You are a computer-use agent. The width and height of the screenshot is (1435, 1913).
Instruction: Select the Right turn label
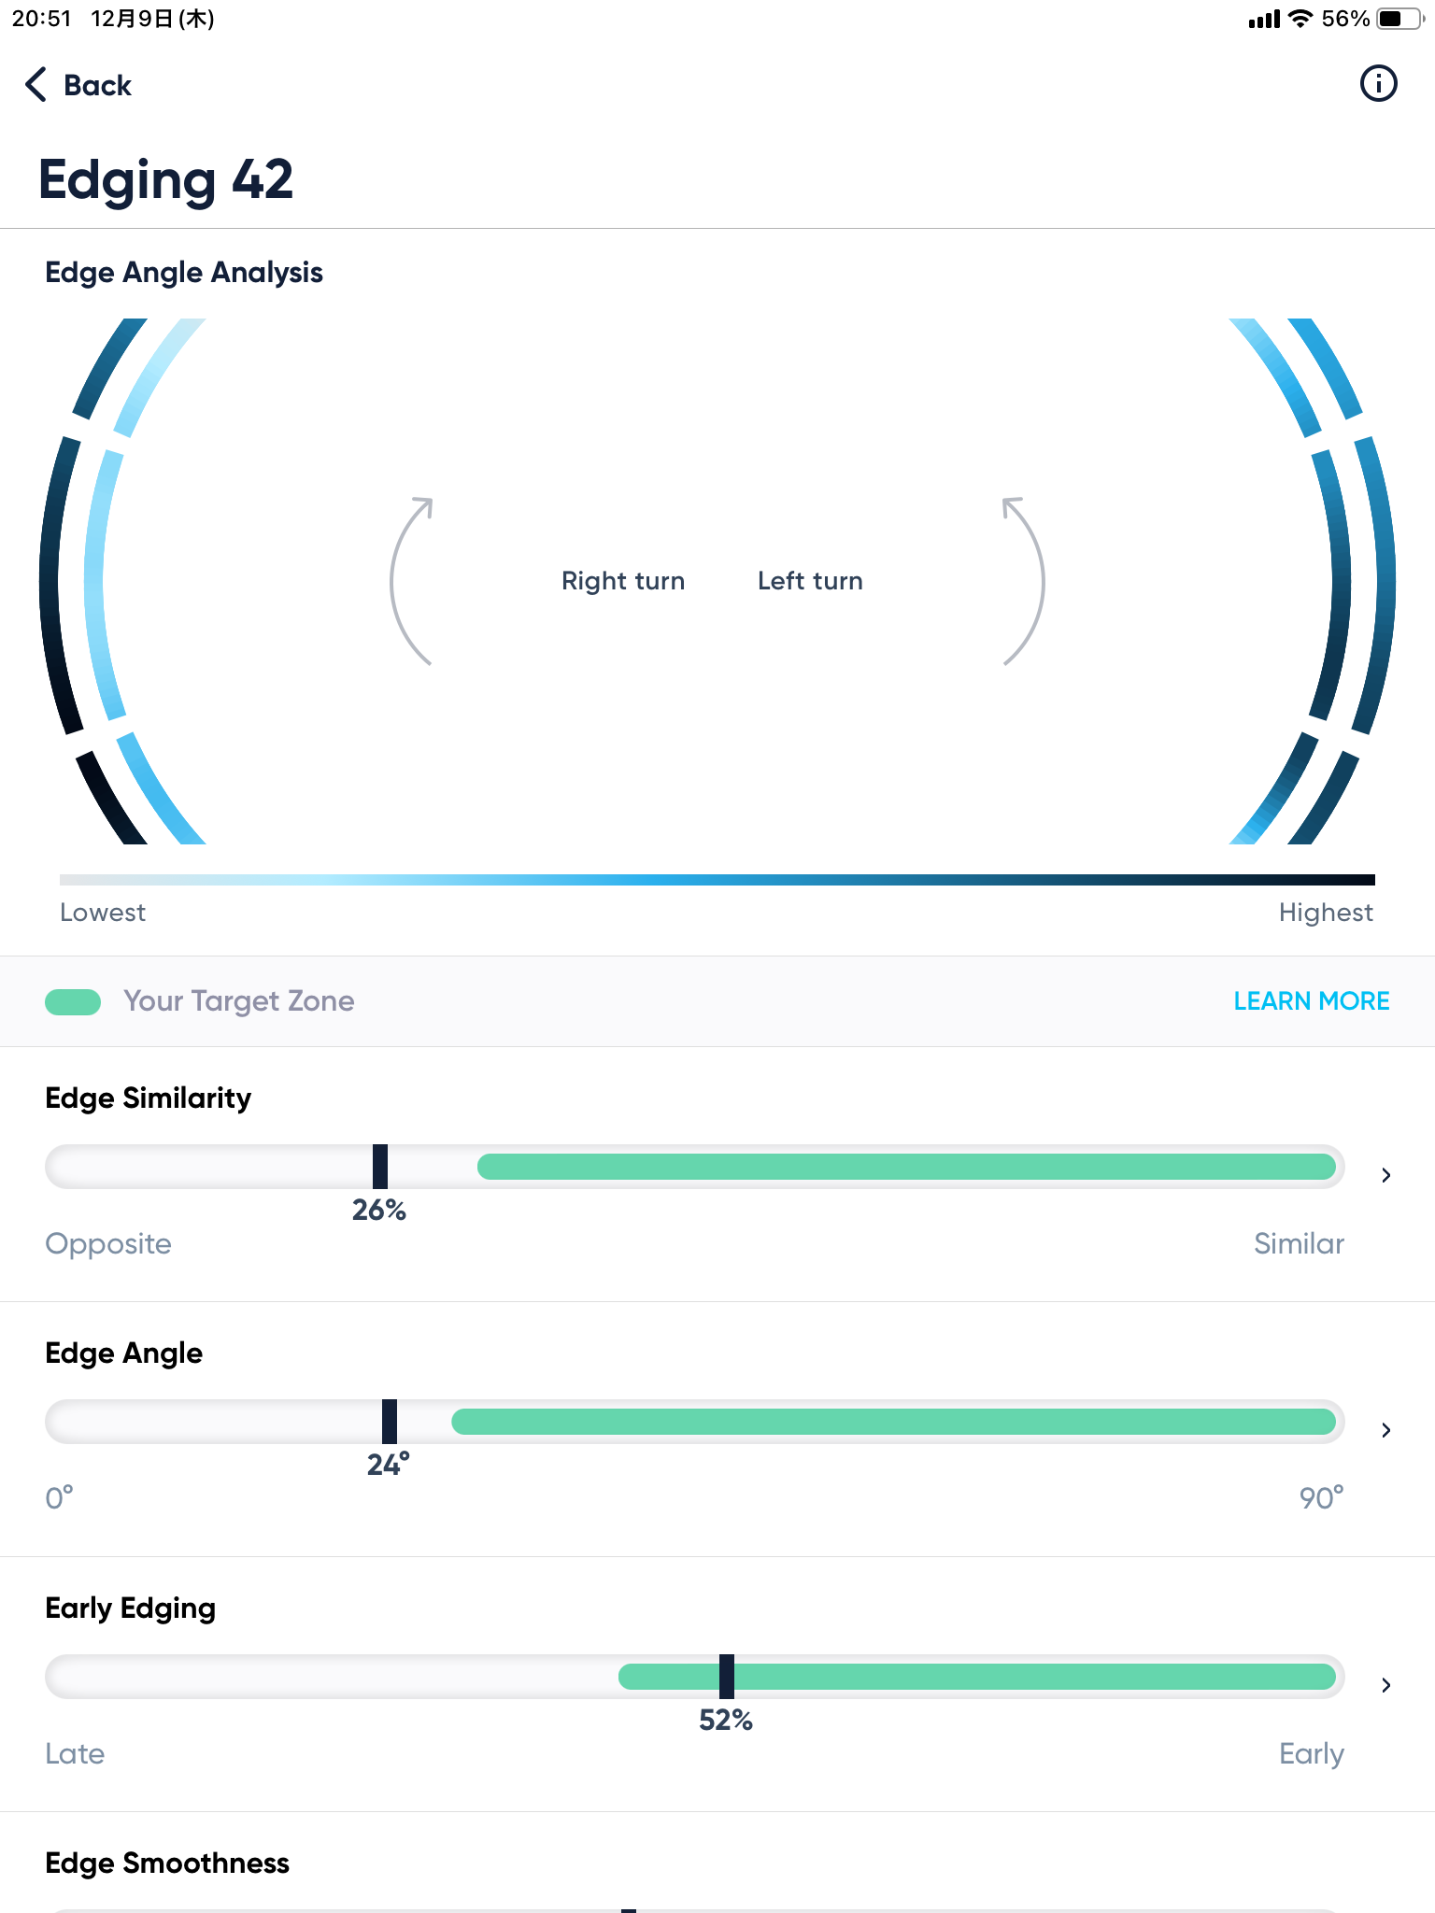coord(623,581)
